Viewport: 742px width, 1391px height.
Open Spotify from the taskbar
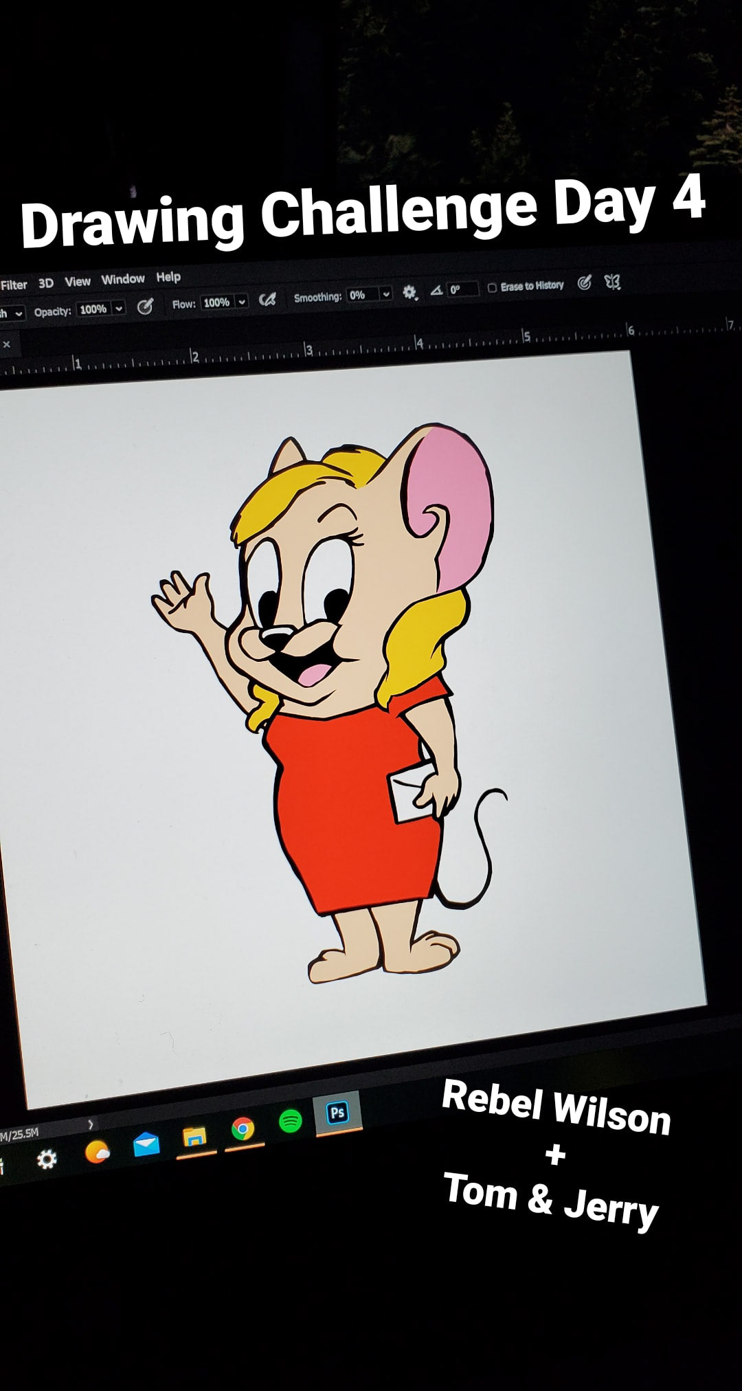point(291,1121)
